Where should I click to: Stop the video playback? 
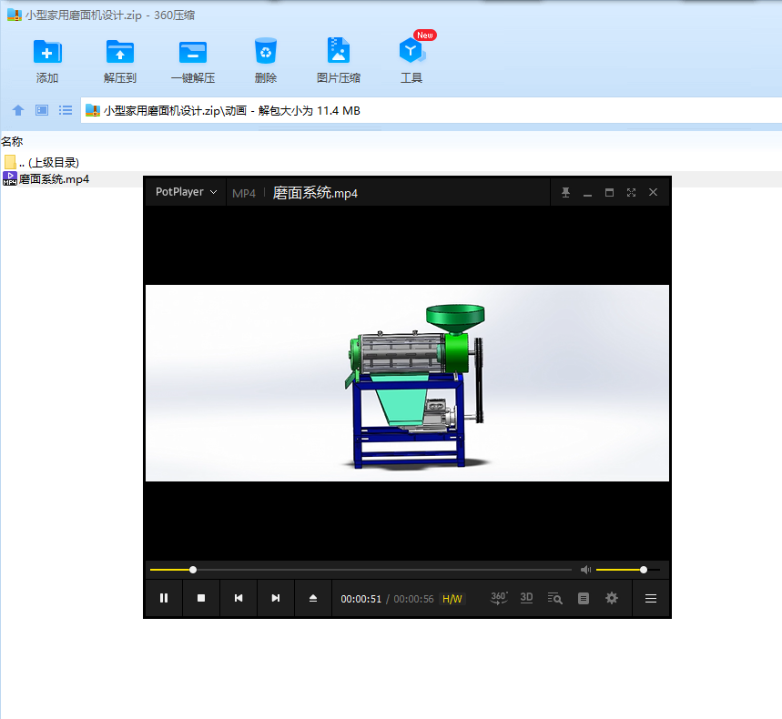click(x=201, y=598)
